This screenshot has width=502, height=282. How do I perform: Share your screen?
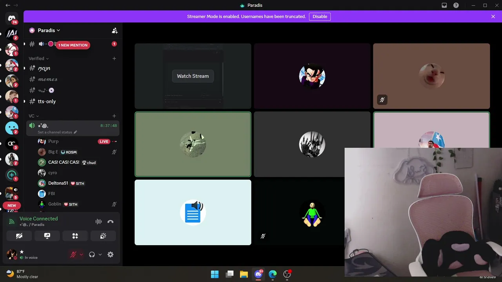pos(47,236)
